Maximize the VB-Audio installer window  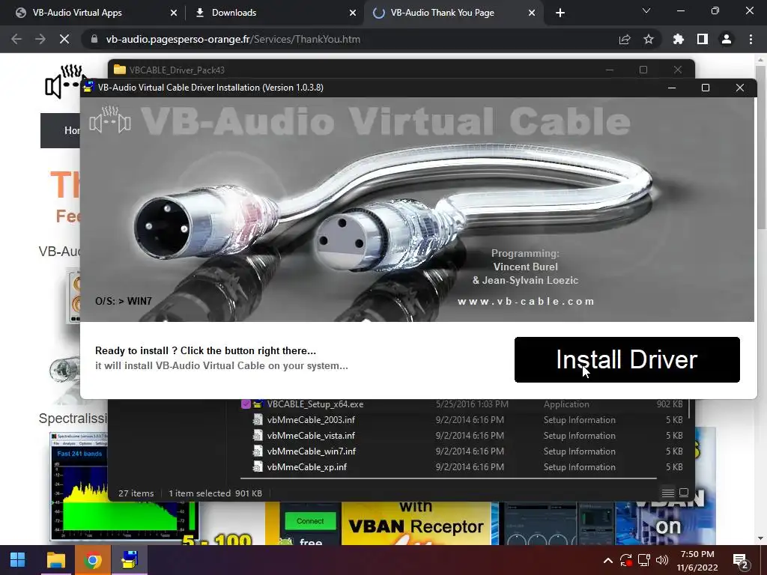click(x=706, y=88)
